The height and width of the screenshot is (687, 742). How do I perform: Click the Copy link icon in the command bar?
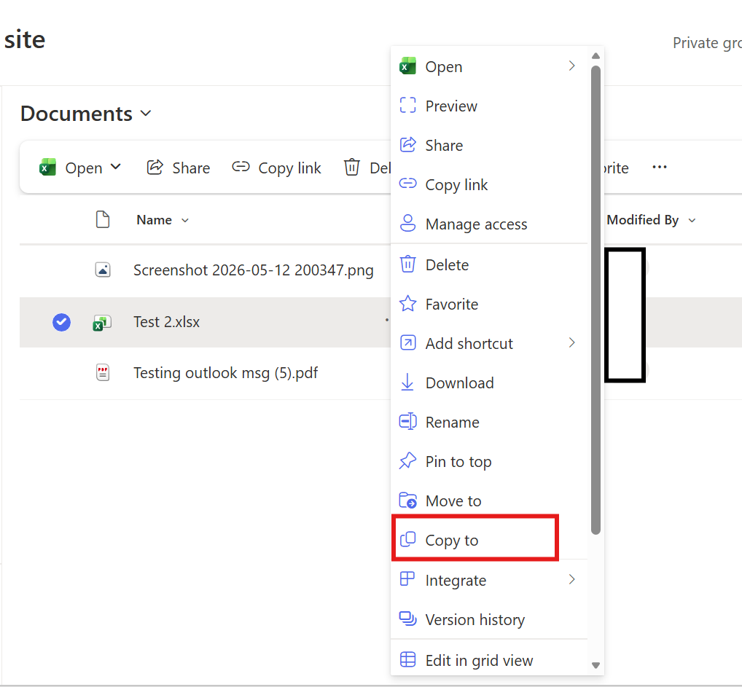pyautogui.click(x=241, y=167)
